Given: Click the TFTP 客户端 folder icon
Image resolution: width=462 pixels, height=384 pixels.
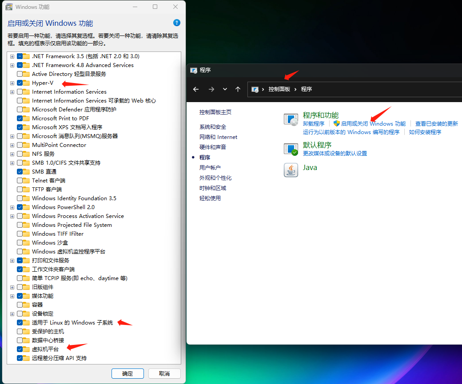Looking at the screenshot, I should pyautogui.click(x=27, y=190).
